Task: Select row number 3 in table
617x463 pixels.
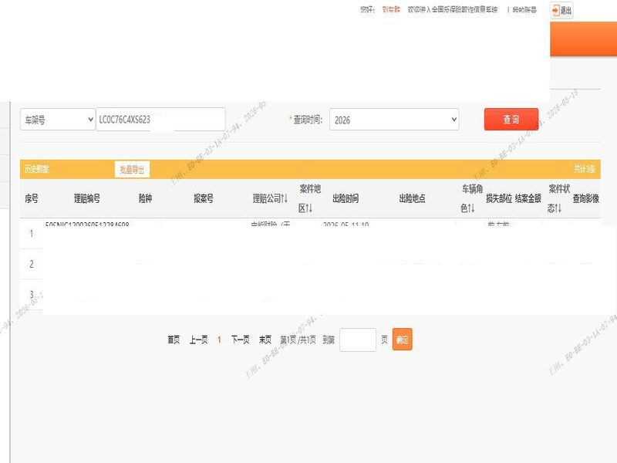Action: (32, 295)
